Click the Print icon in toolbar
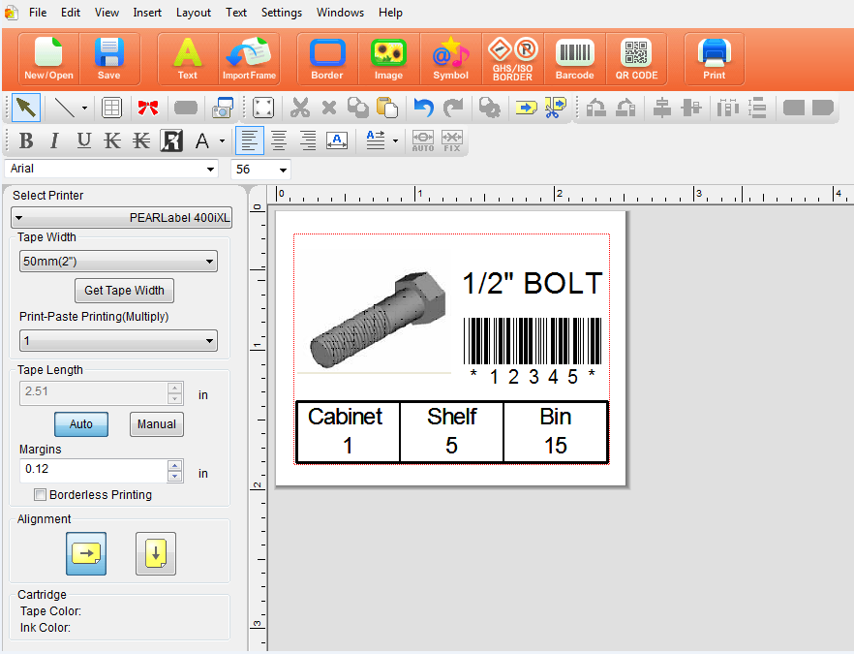Image resolution: width=854 pixels, height=654 pixels. click(x=715, y=59)
